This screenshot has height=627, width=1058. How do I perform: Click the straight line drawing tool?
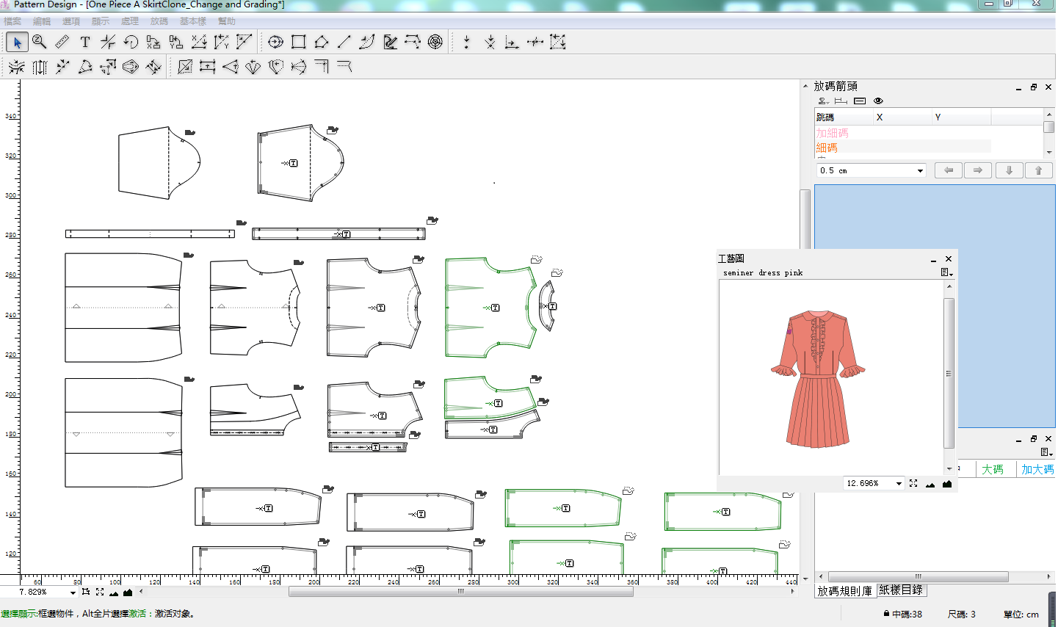[344, 42]
